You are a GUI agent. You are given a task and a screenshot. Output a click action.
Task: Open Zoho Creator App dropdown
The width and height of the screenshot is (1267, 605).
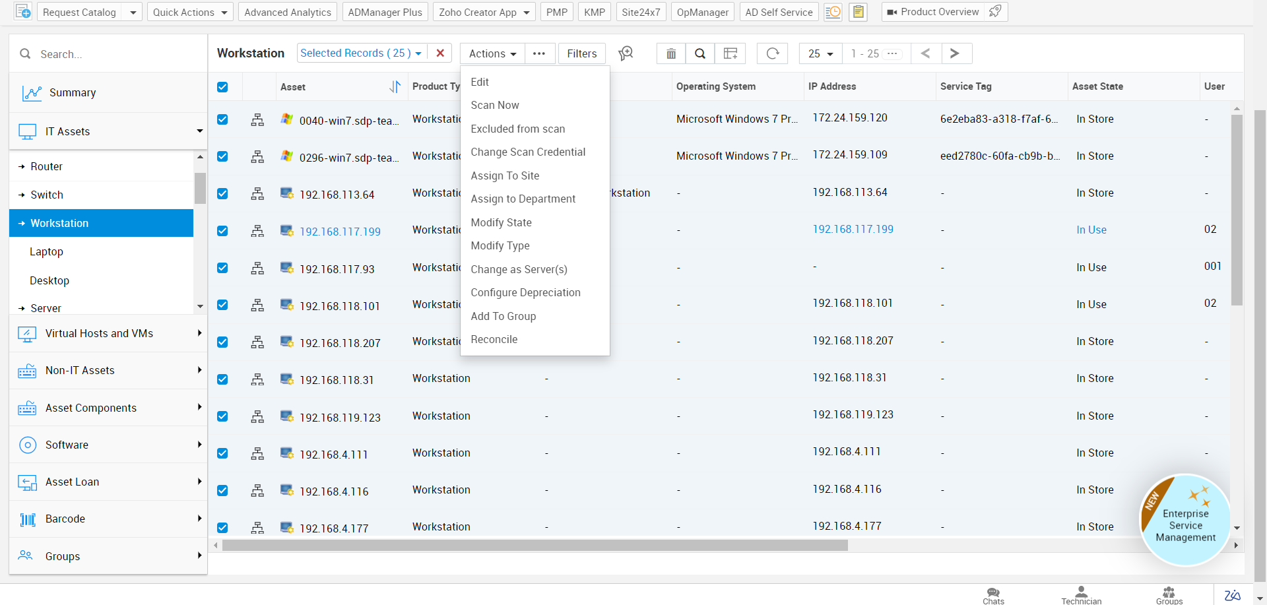(484, 12)
